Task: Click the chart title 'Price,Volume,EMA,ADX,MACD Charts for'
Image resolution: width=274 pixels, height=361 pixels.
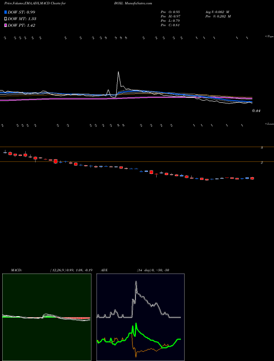Action: click(x=35, y=3)
